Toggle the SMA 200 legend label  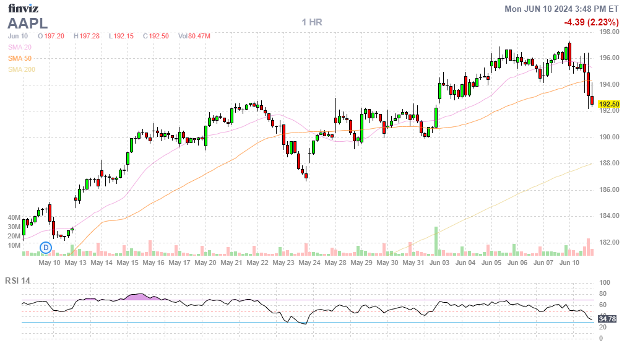click(22, 69)
